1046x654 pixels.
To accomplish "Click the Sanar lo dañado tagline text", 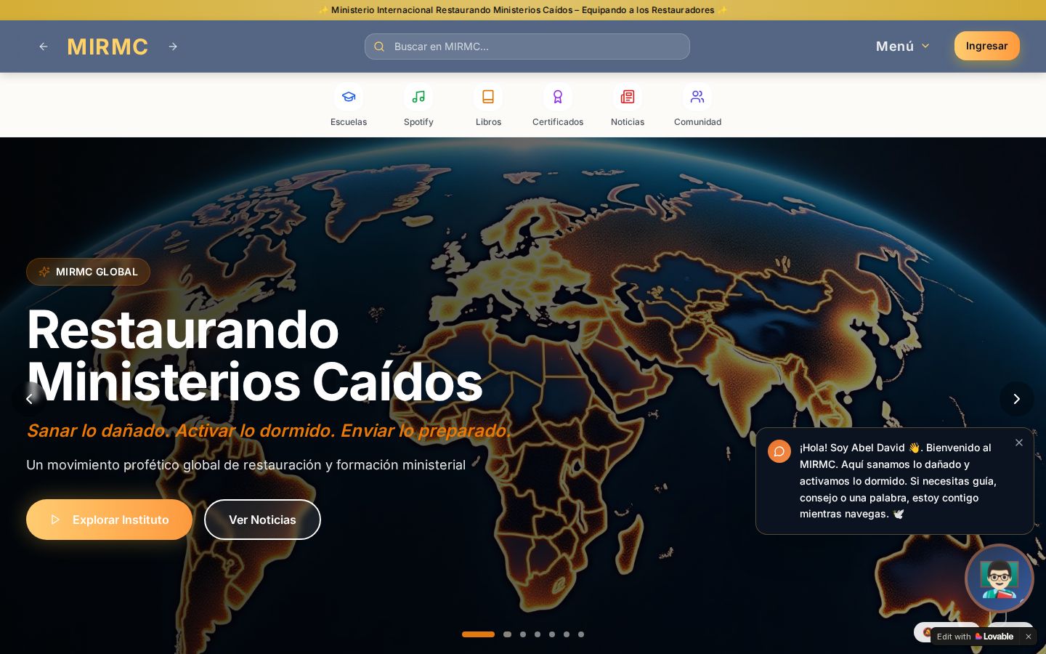I will [268, 430].
